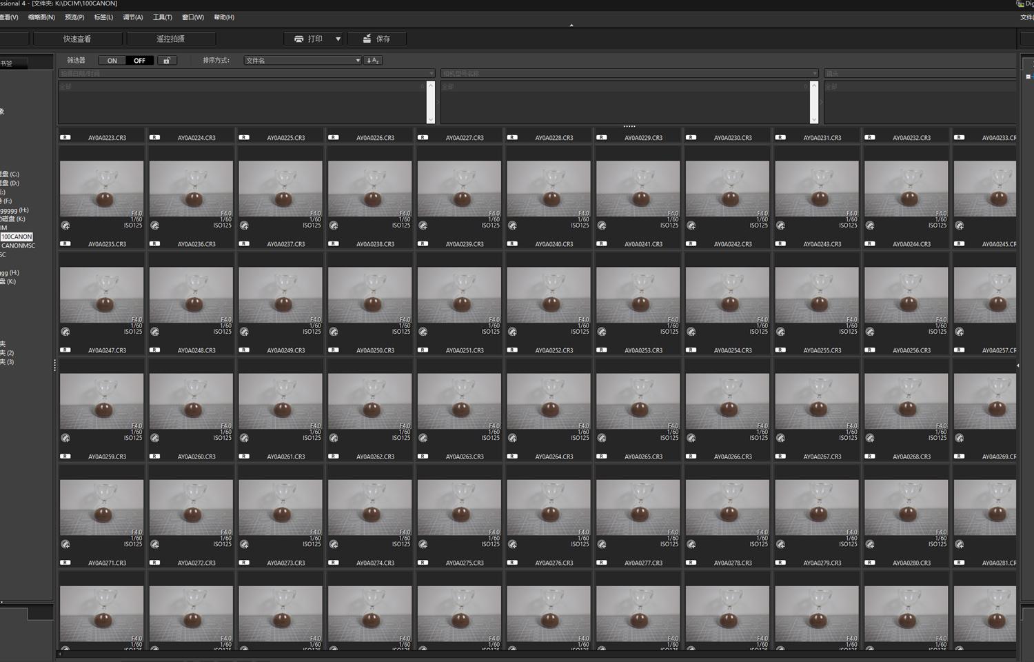
Task: Select the AY0A0252.CR3 thumbnail
Action: click(549, 401)
